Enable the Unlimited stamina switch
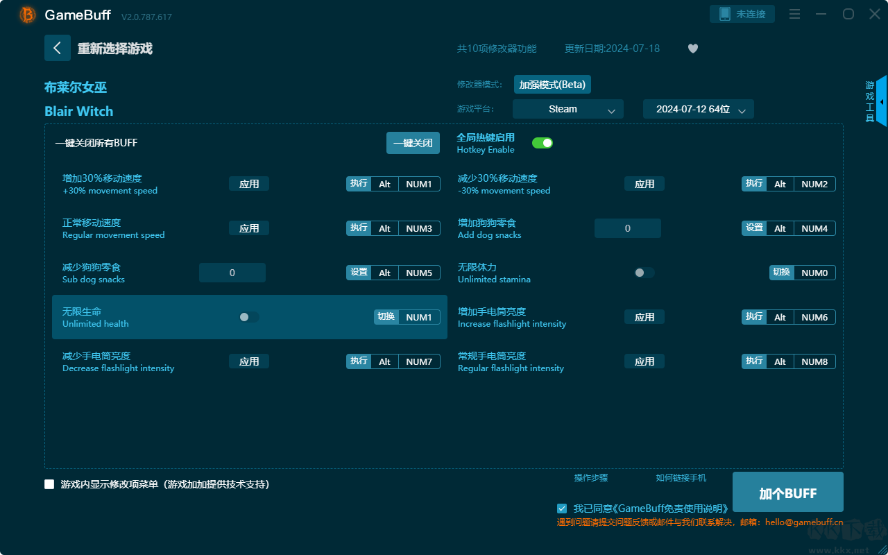Screen dimensions: 888x555 (x=644, y=273)
